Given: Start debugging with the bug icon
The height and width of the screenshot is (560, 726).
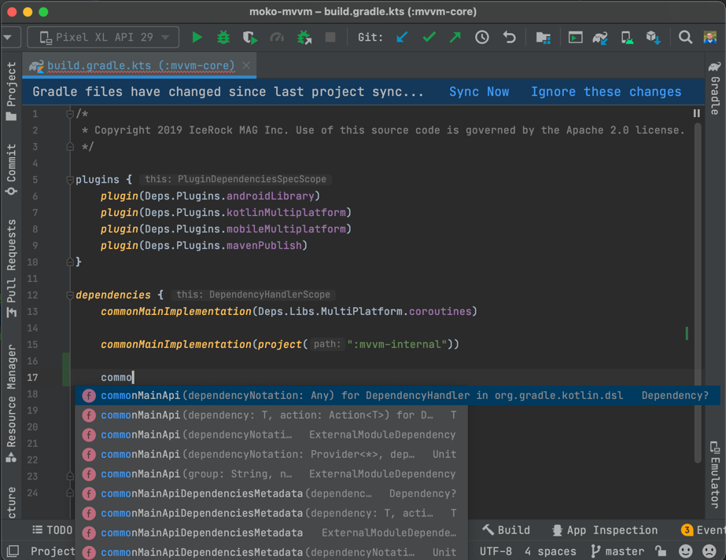Looking at the screenshot, I should tap(223, 37).
